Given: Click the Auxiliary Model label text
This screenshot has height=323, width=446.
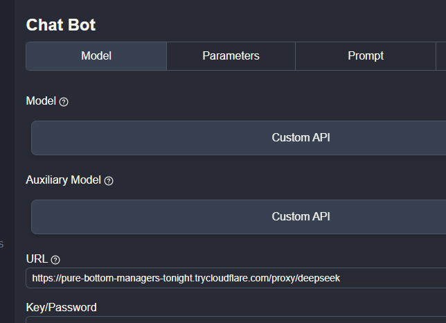Looking at the screenshot, I should click(x=64, y=180).
